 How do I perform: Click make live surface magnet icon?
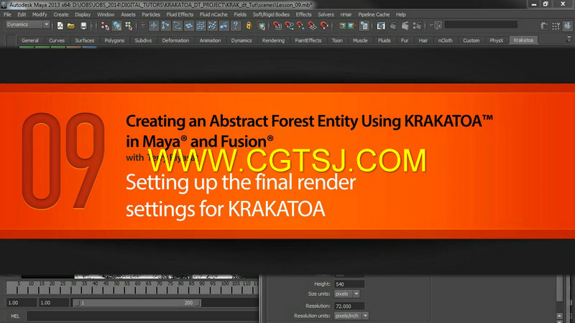(324, 26)
